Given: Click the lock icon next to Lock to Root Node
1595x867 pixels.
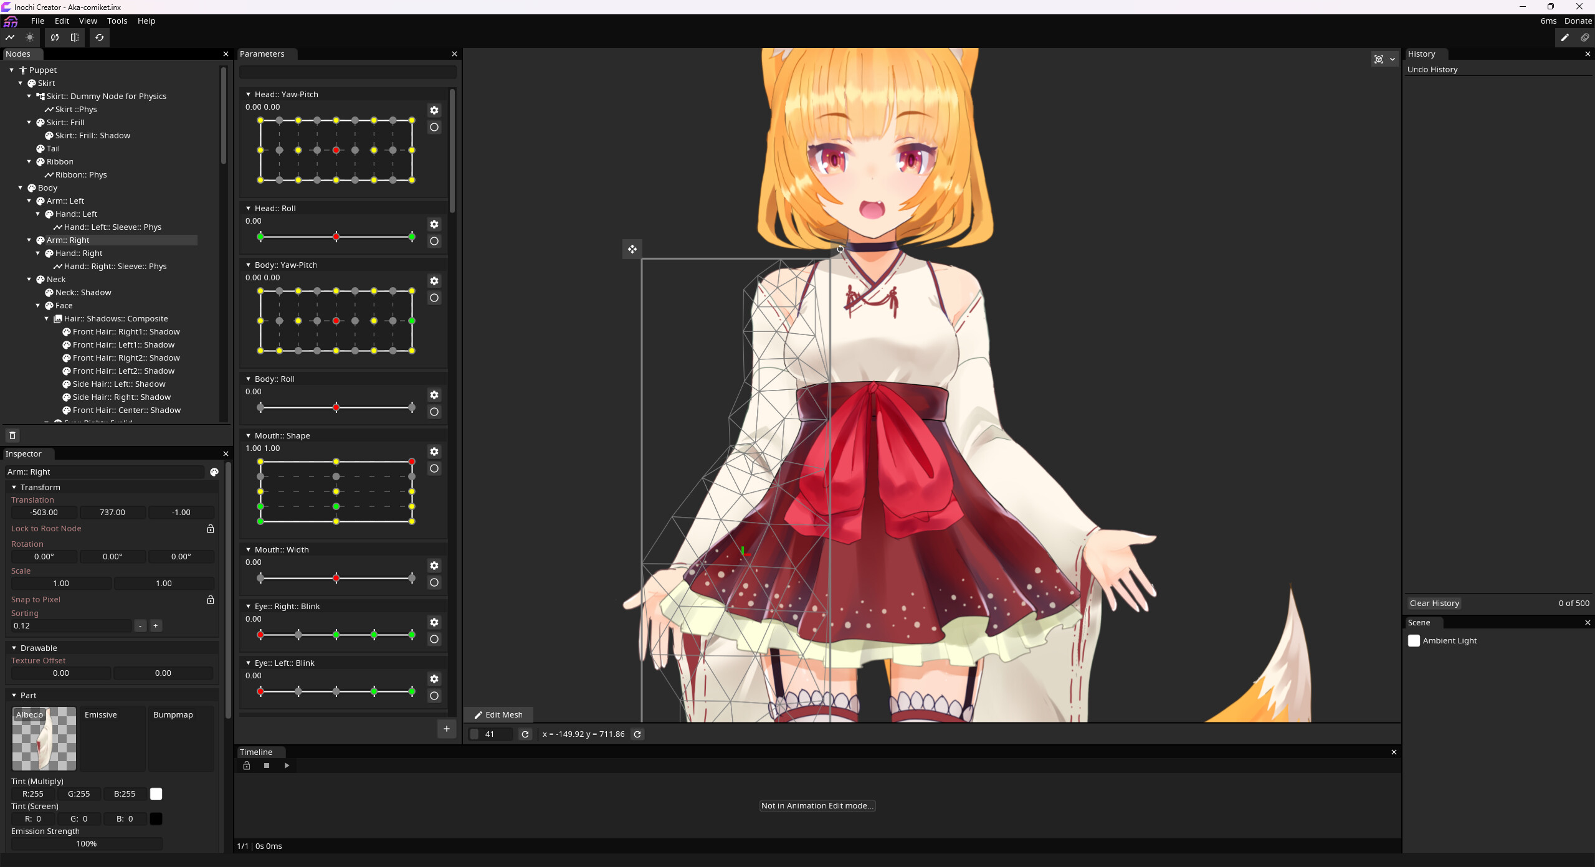Looking at the screenshot, I should tap(211, 528).
